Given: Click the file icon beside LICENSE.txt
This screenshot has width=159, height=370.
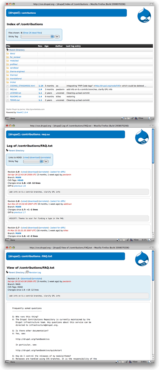Looking at the screenshot, I should 8,93.
